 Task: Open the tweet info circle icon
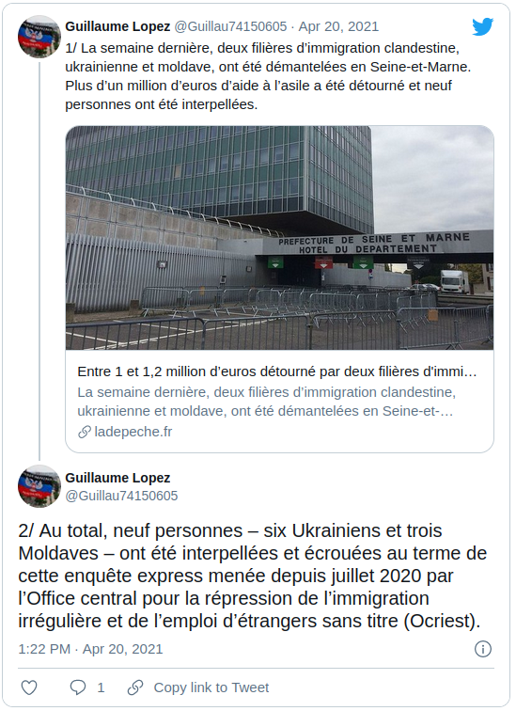tap(483, 649)
